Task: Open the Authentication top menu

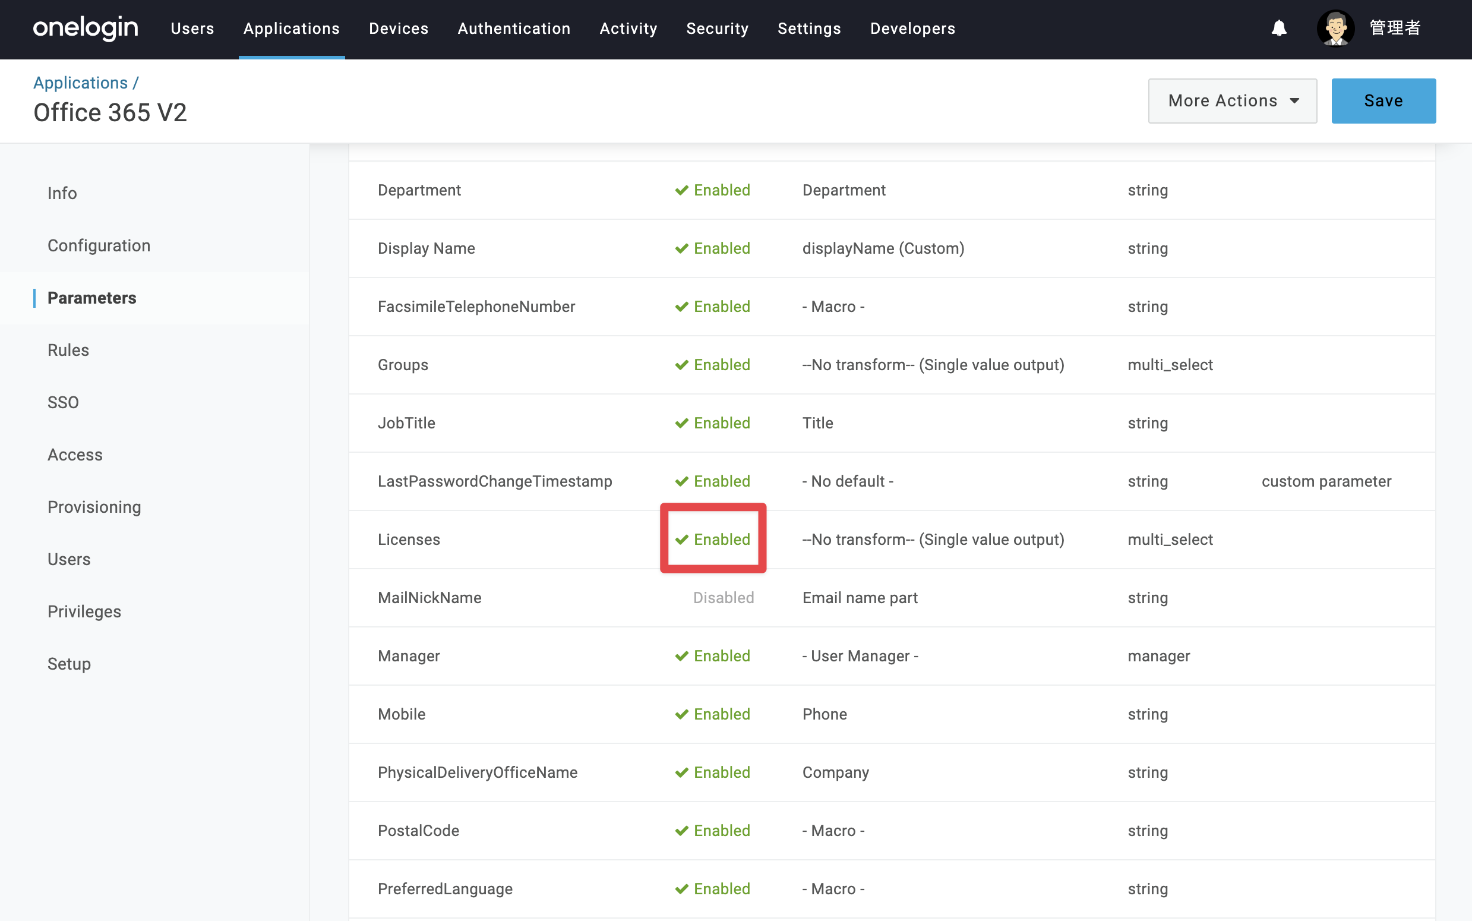Action: pos(514,29)
